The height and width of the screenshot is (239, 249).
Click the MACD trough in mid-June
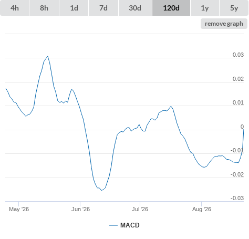click(x=102, y=190)
